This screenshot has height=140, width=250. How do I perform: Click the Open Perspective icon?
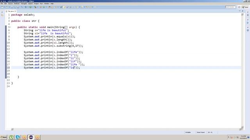[x=239, y=7]
